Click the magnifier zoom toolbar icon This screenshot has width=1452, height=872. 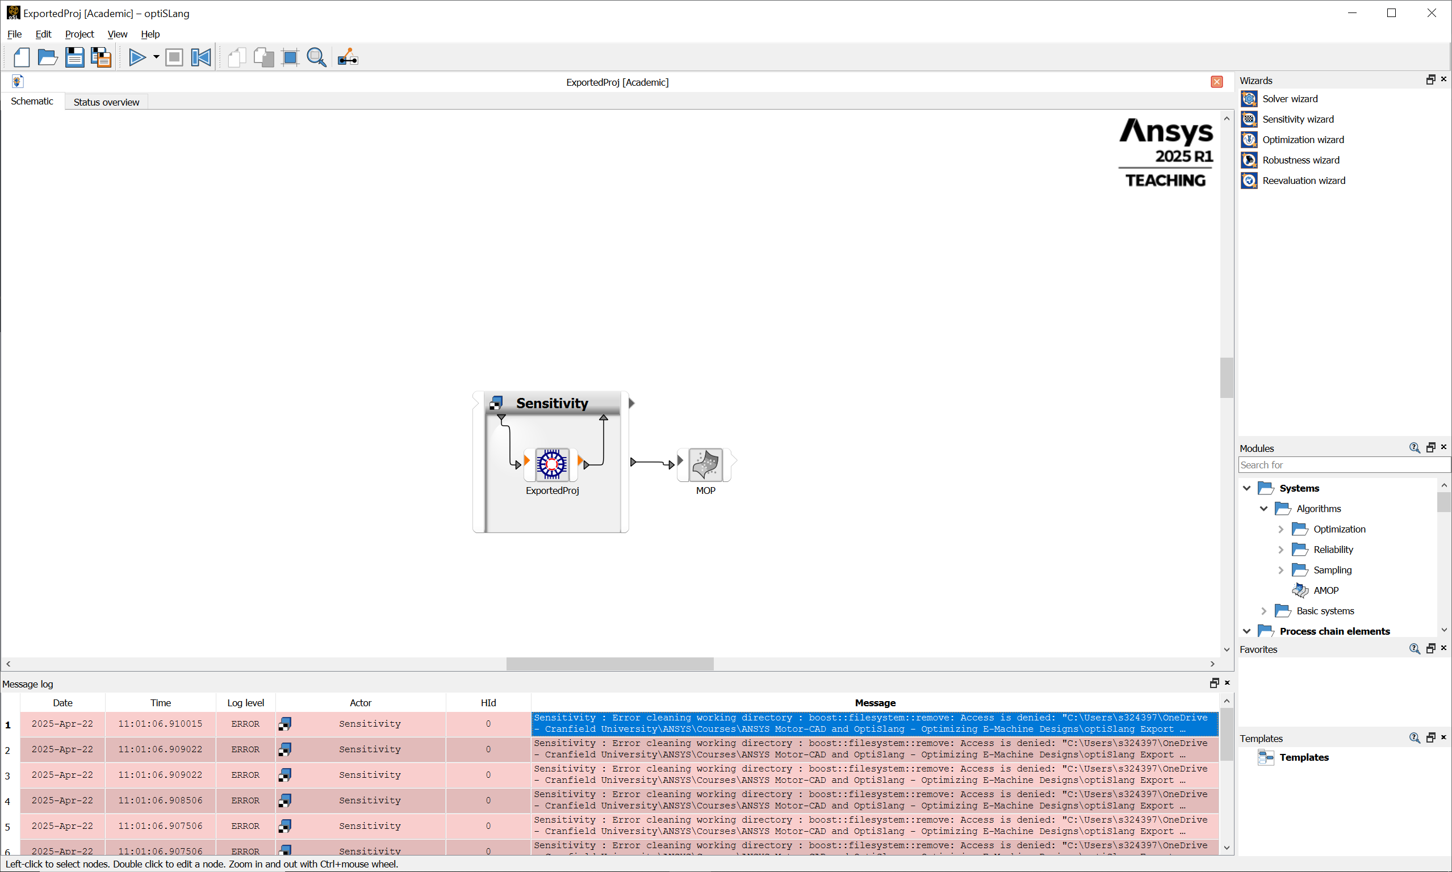317,57
